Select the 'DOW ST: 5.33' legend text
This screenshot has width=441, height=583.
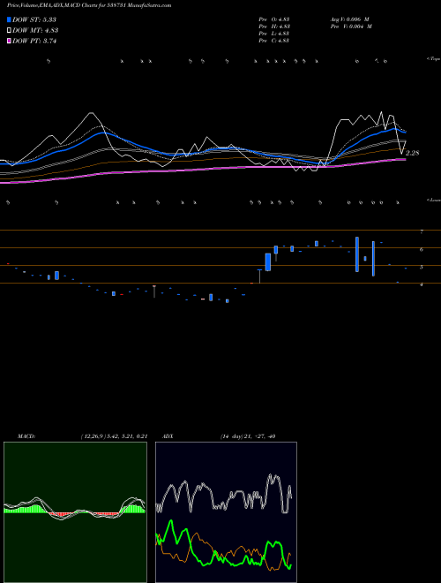[x=34, y=19]
